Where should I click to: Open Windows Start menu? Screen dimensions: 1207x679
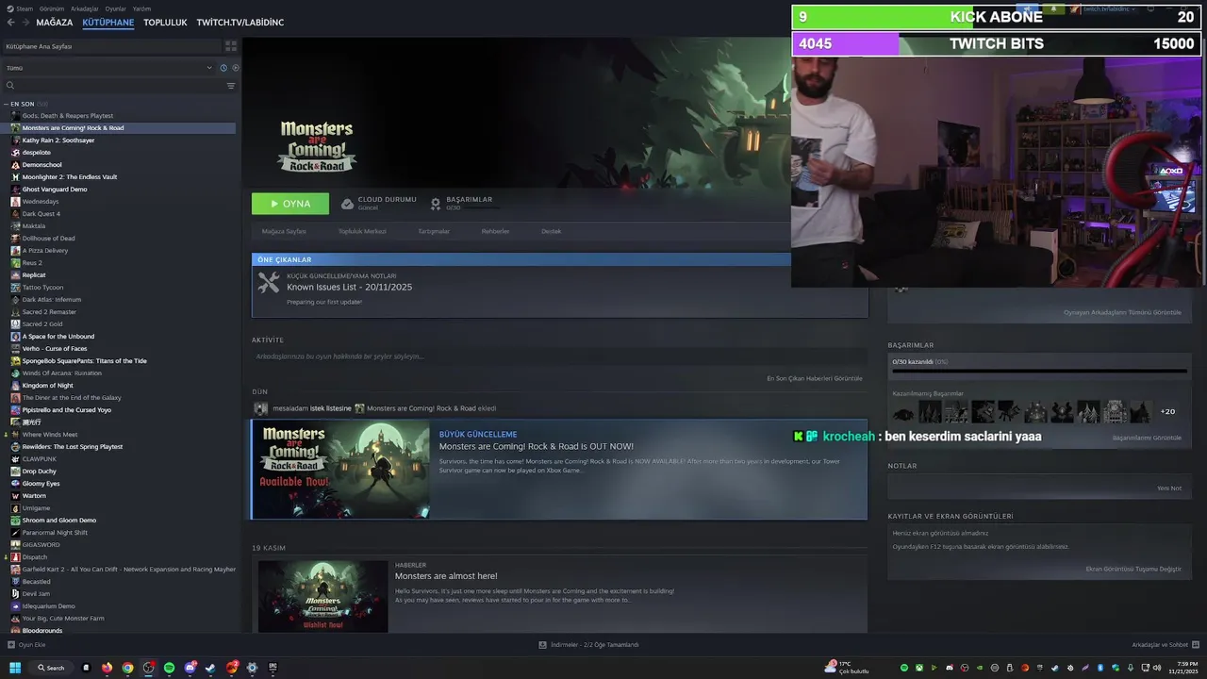point(15,668)
